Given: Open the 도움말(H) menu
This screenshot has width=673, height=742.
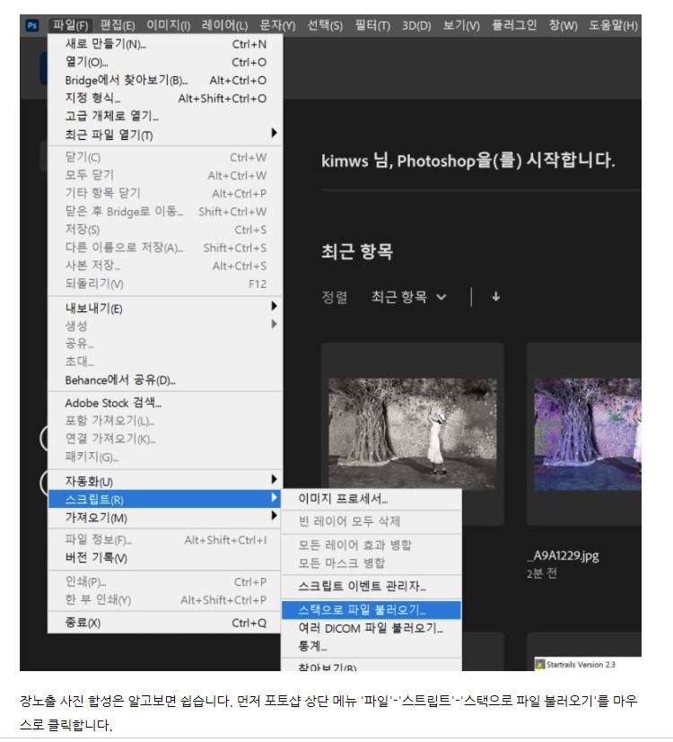Looking at the screenshot, I should [613, 25].
